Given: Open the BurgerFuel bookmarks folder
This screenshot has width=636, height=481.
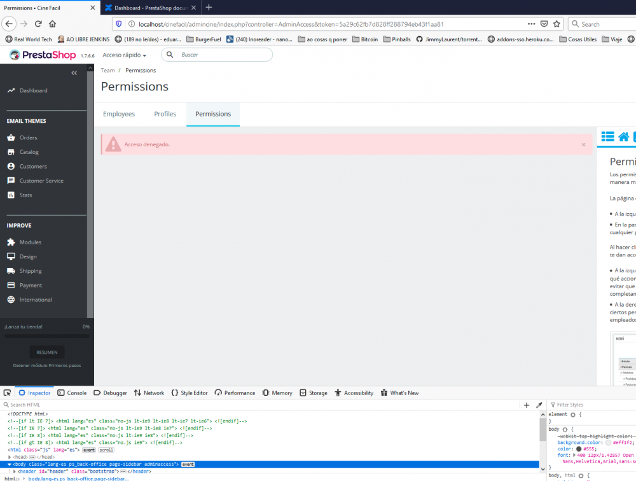Looking at the screenshot, I should coord(204,39).
